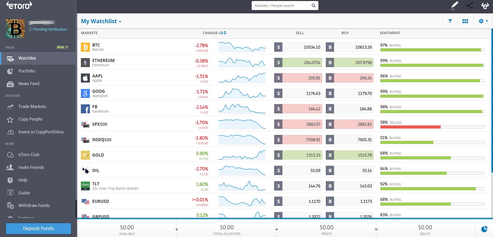Screen dimensions: 493x237
Task: Expand the REAL account mode selector
Action: point(62,47)
